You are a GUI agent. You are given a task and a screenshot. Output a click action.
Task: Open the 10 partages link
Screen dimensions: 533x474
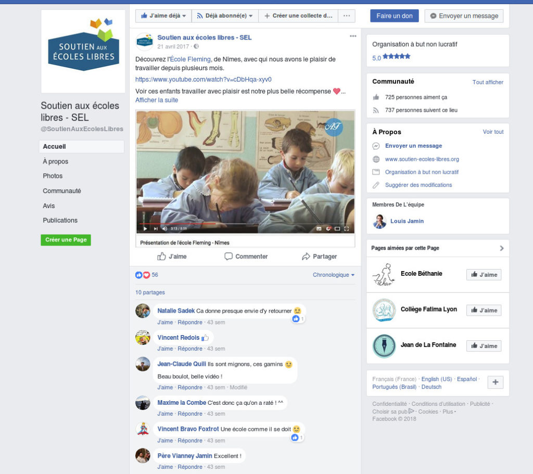coord(150,292)
